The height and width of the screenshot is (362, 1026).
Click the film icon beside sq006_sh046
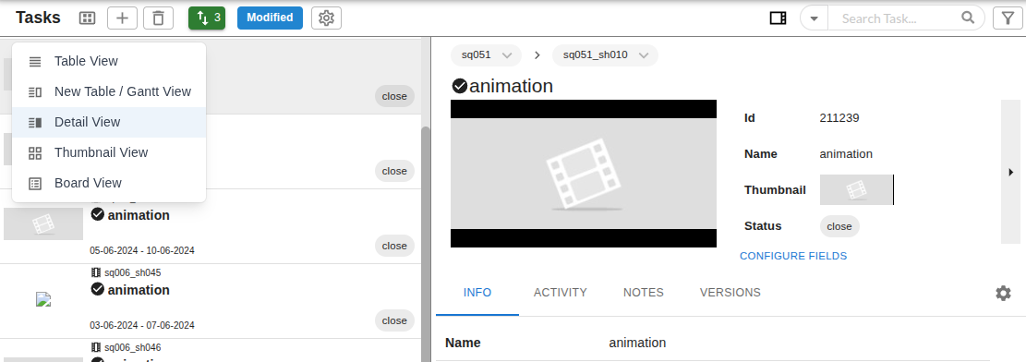(x=95, y=347)
